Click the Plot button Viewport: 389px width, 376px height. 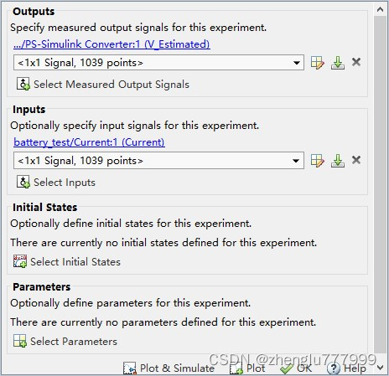(247, 368)
